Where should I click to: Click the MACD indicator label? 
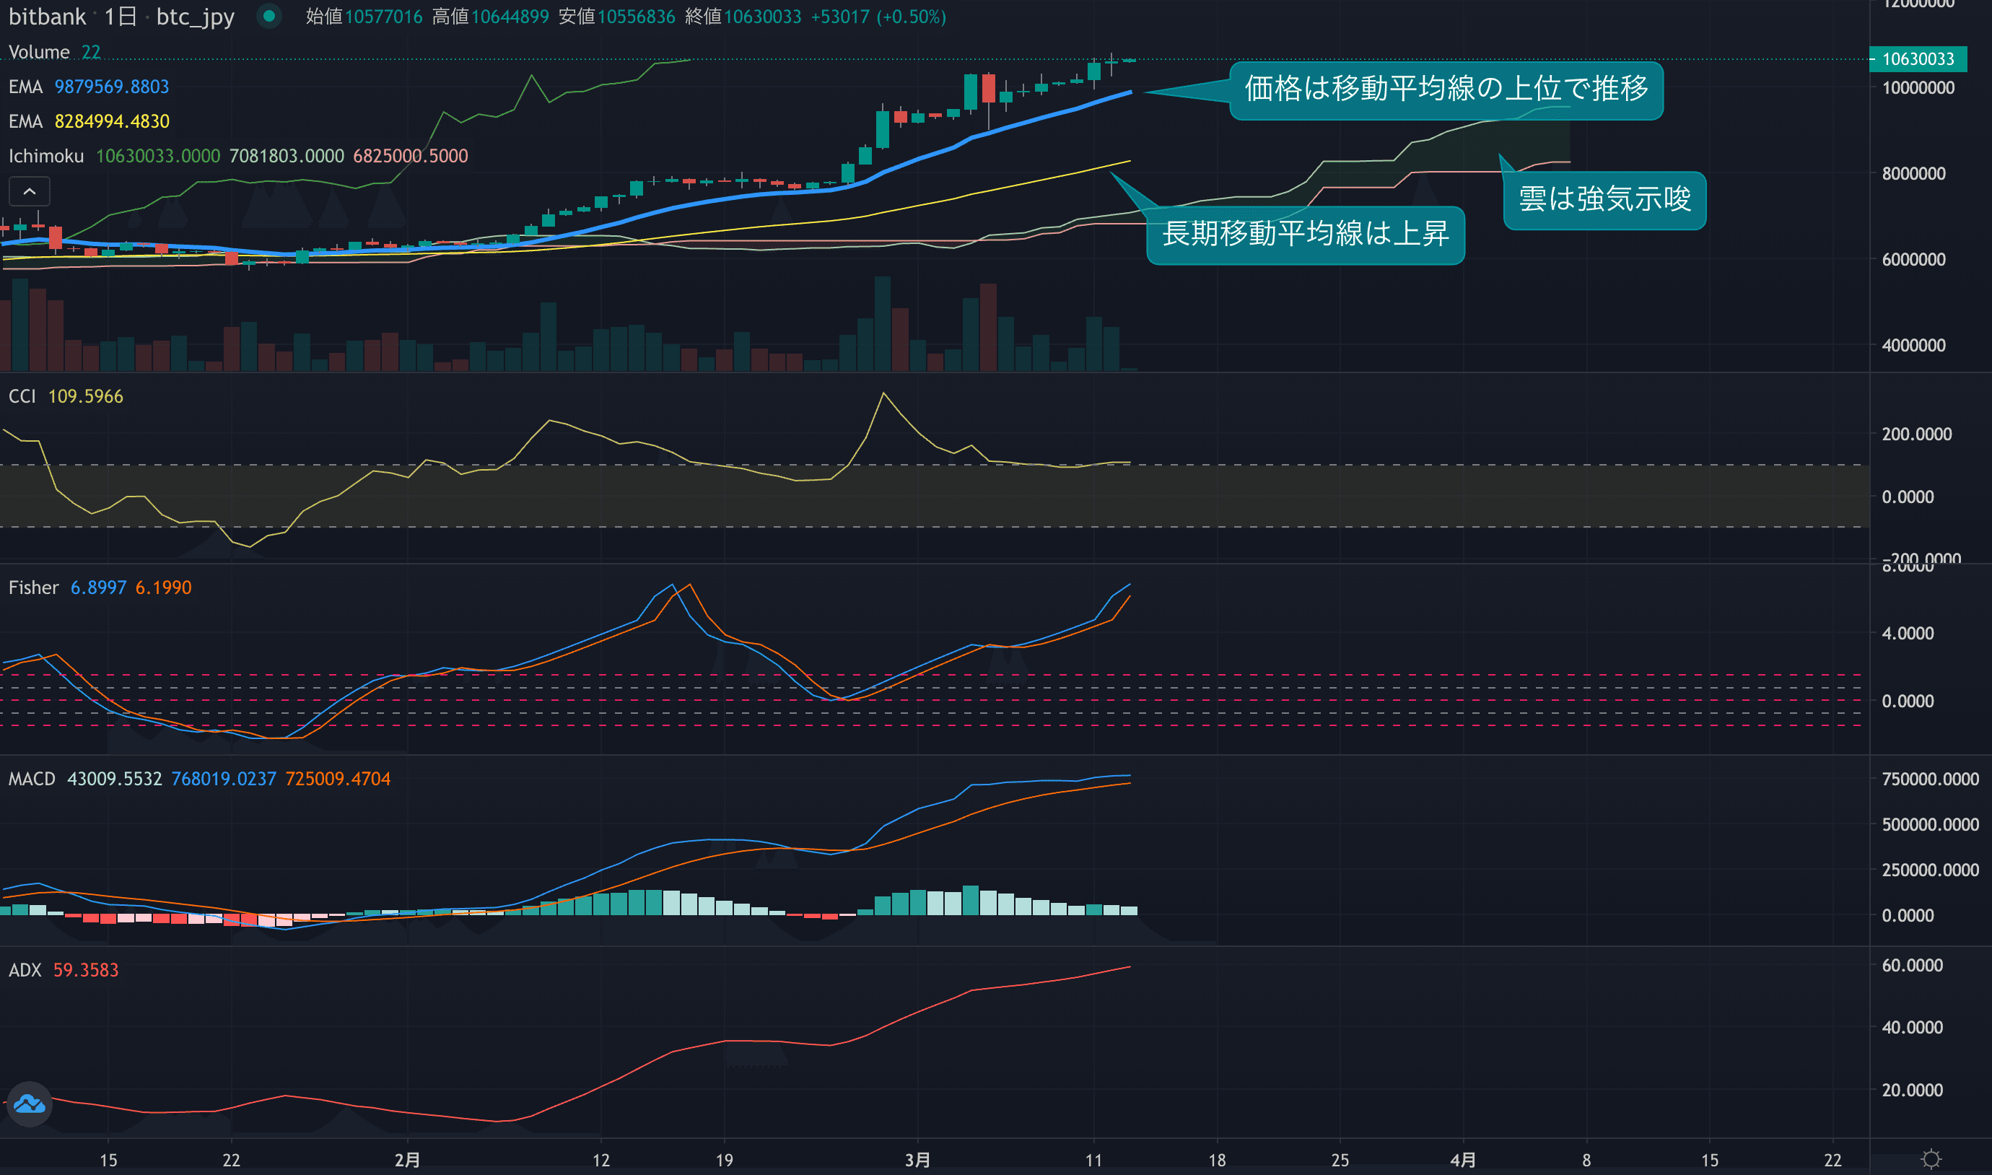(32, 778)
